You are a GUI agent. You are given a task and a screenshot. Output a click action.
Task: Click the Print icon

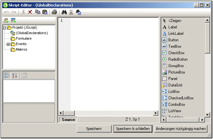54,12
